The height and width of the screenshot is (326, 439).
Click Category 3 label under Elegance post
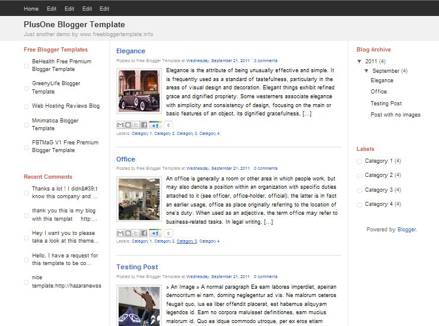pos(187,133)
